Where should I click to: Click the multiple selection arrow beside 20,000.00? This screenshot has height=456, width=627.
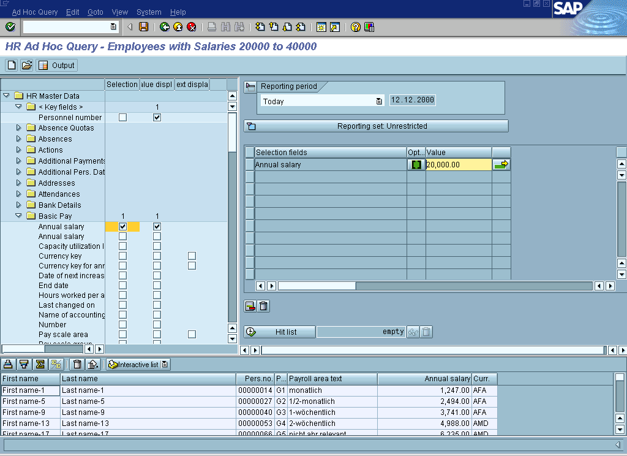click(x=501, y=164)
